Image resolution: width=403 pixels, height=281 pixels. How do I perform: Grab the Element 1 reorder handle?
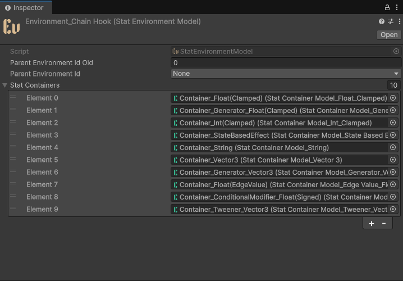[x=13, y=110]
